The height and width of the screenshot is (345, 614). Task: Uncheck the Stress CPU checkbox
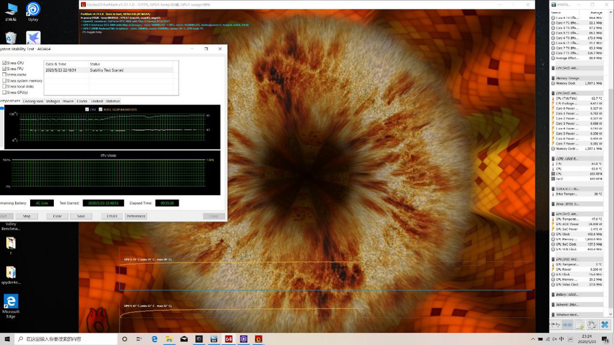pyautogui.click(x=5, y=63)
